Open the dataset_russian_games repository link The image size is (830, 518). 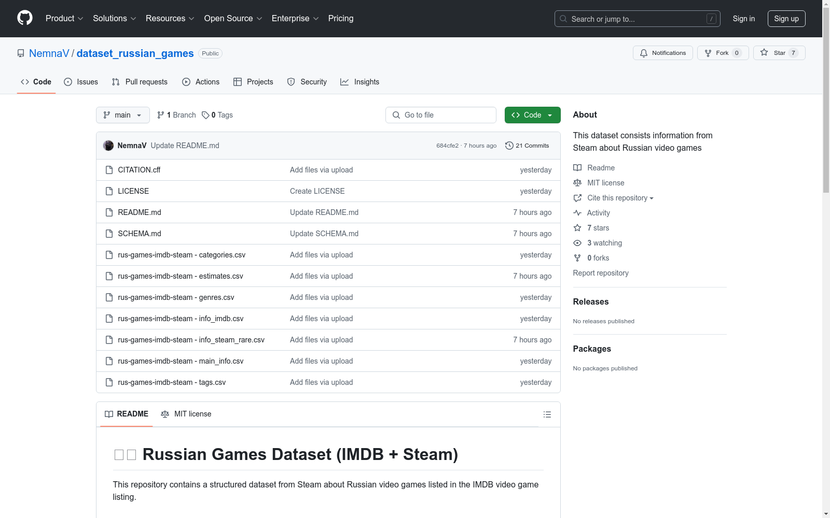click(135, 53)
